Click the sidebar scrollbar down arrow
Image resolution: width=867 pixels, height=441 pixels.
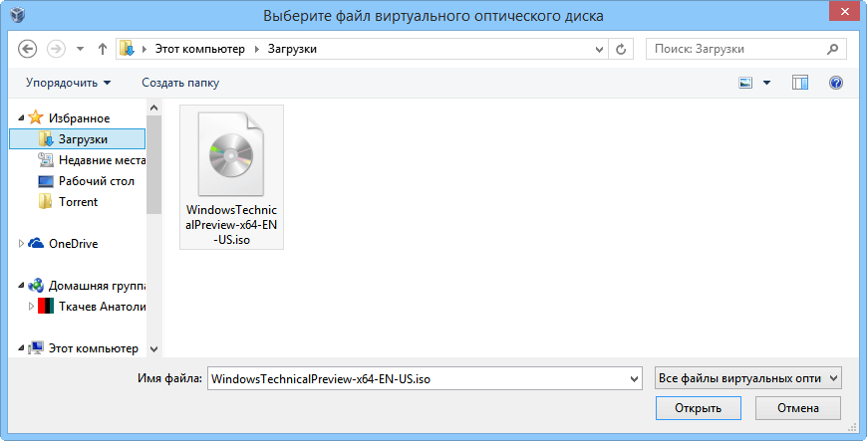tap(154, 349)
